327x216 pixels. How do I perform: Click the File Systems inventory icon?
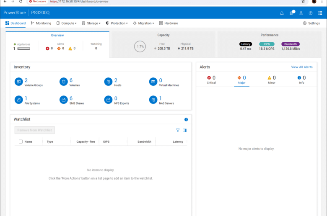18,100
